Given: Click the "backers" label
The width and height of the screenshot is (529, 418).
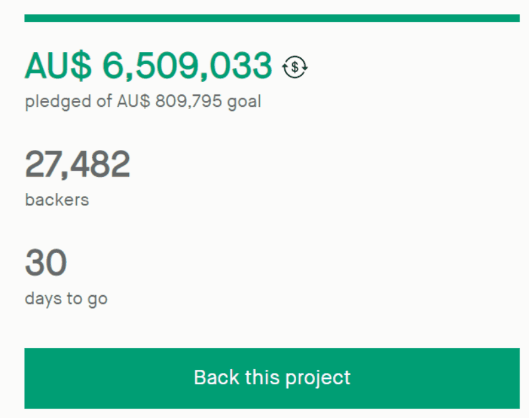Looking at the screenshot, I should pyautogui.click(x=57, y=199).
